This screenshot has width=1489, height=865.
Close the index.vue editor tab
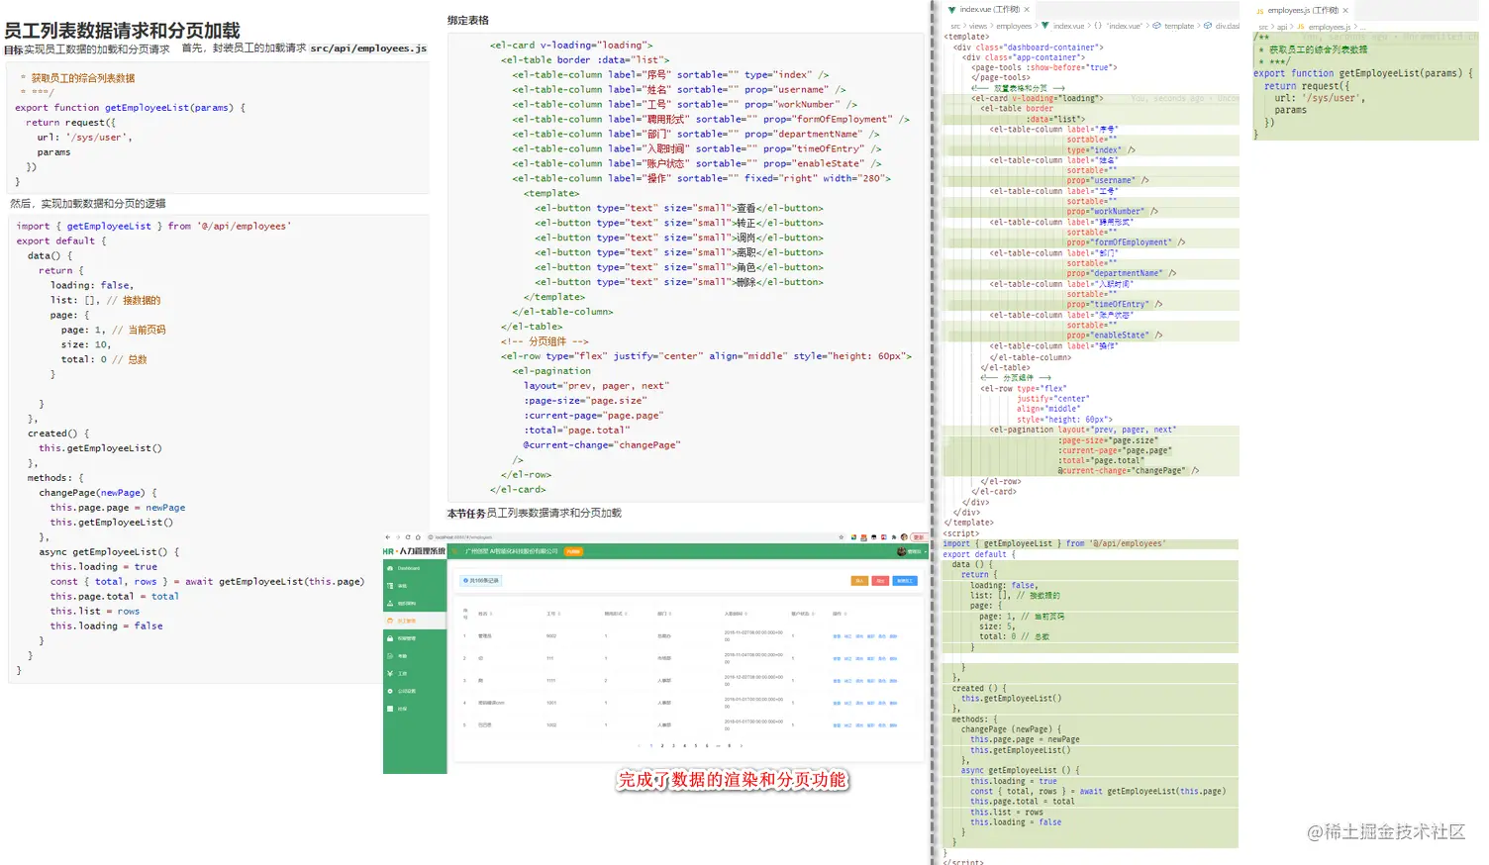click(x=1027, y=10)
